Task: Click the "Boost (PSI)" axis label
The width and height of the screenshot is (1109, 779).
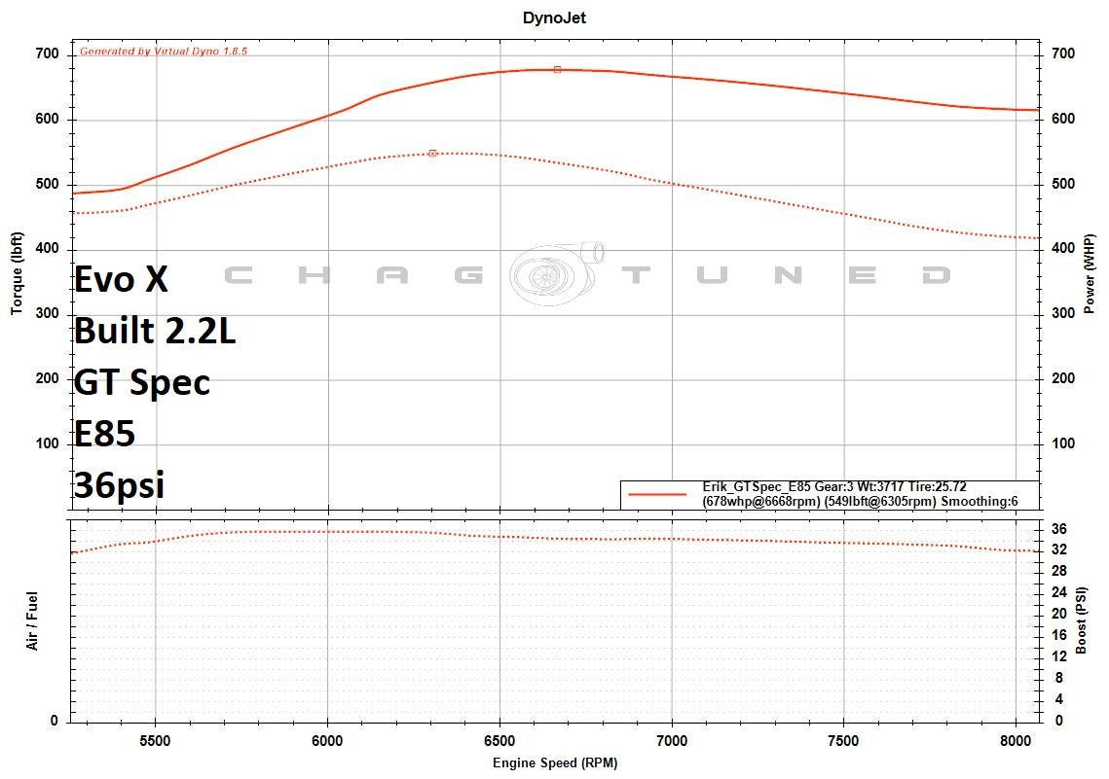Action: pos(1081,620)
